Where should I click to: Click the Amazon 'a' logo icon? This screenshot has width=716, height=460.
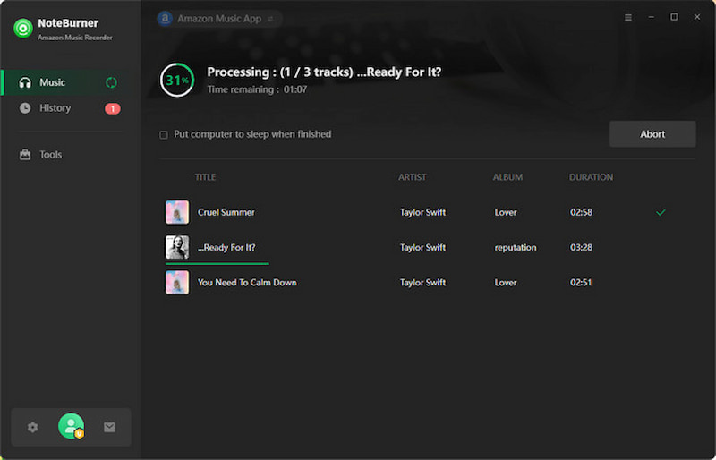pyautogui.click(x=165, y=18)
